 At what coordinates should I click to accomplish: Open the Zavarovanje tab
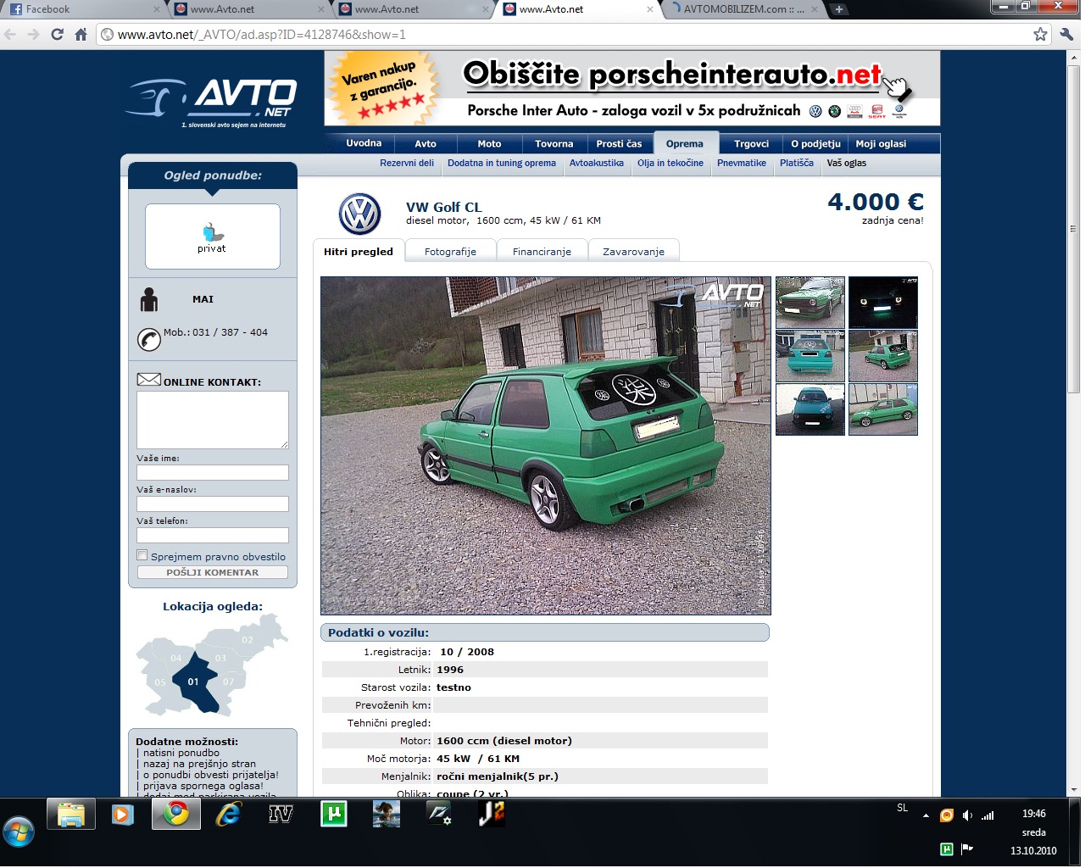[633, 252]
